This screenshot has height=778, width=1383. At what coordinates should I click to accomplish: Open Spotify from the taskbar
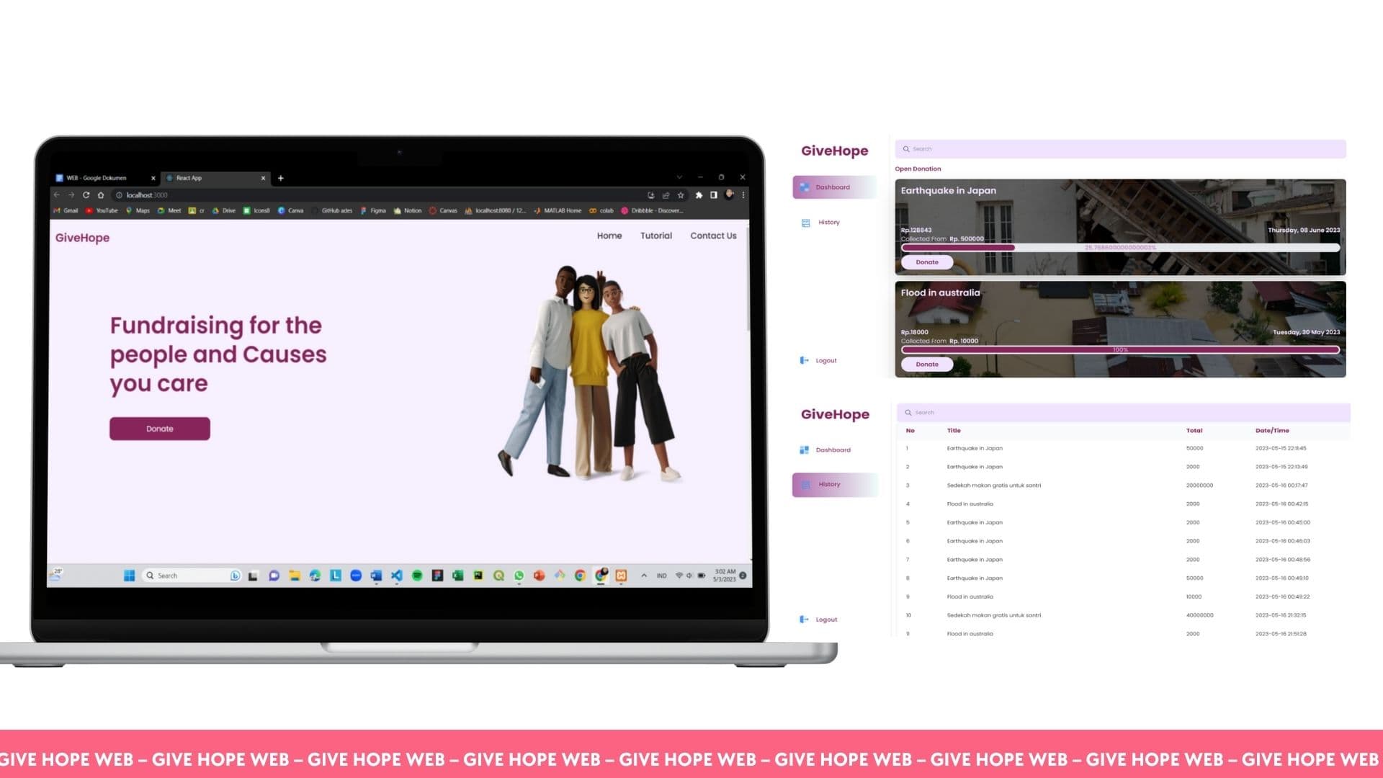416,575
